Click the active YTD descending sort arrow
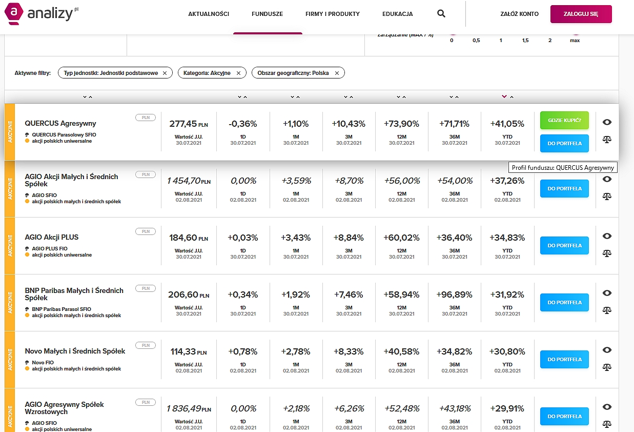634x432 pixels. (504, 96)
